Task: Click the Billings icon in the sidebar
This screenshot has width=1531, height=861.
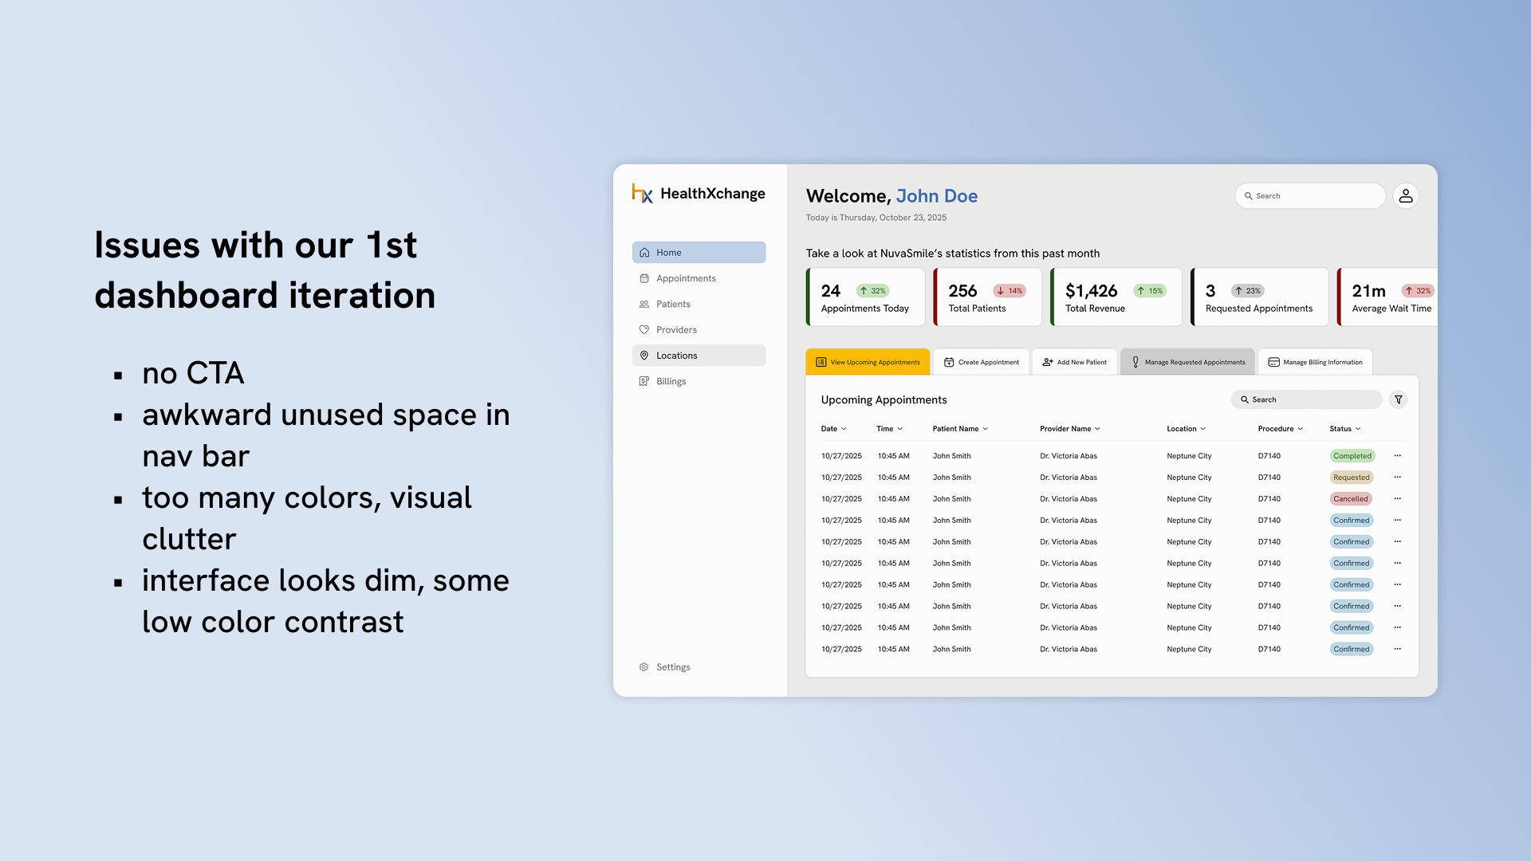Action: coord(645,381)
